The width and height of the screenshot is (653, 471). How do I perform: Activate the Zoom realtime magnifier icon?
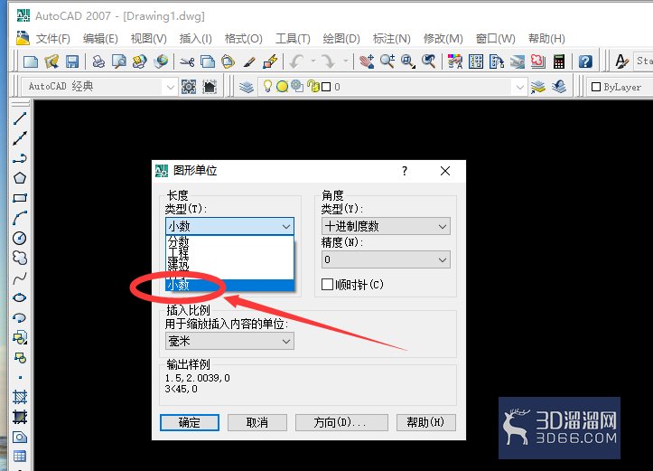pos(387,61)
